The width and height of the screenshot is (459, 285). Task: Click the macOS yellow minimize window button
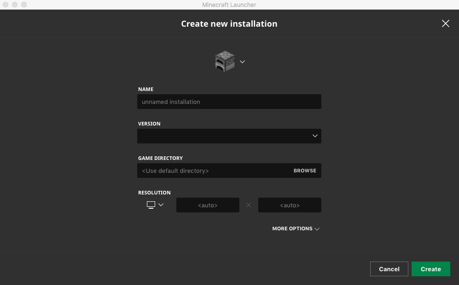coord(15,5)
